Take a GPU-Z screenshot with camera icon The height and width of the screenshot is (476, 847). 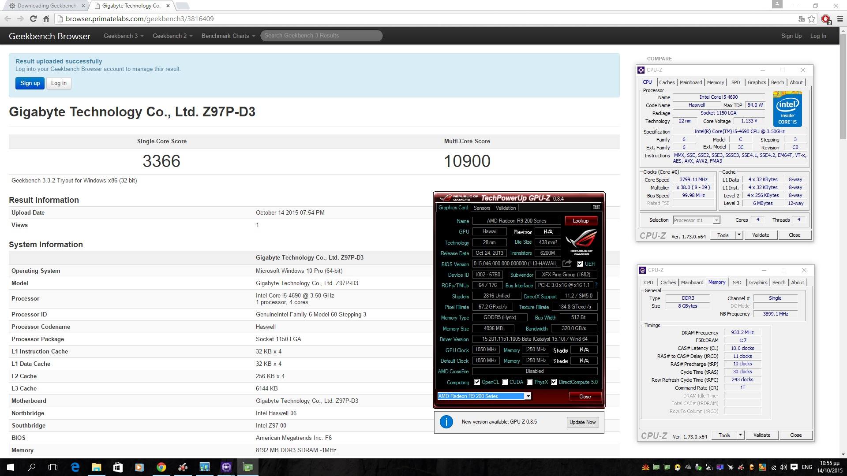(596, 207)
